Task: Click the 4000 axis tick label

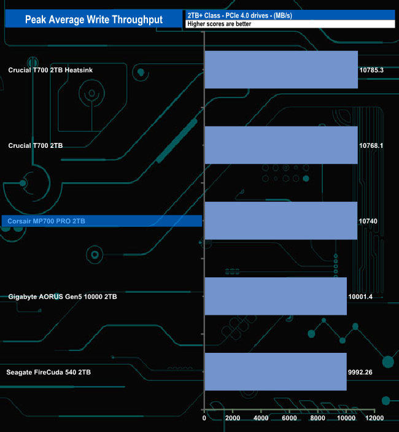Action: (261, 418)
